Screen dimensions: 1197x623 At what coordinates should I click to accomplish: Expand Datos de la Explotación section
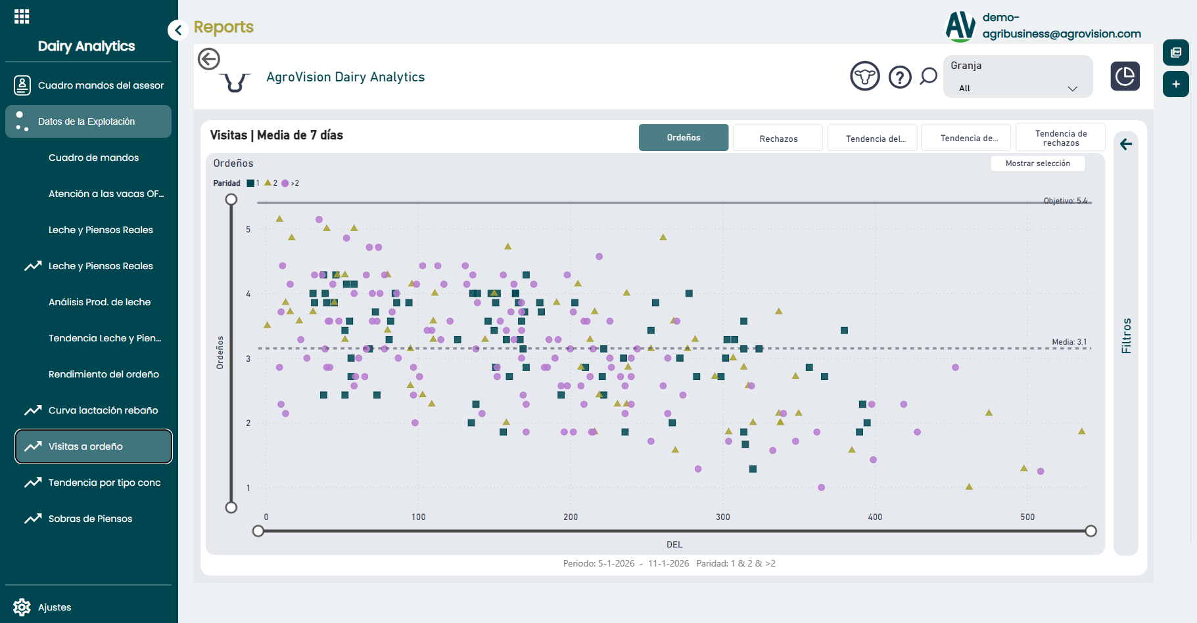coord(88,121)
